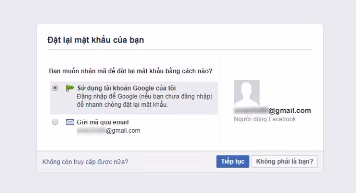Click the envelope icon beside Gửi mã qua email
The image size is (356, 193).
(70, 122)
